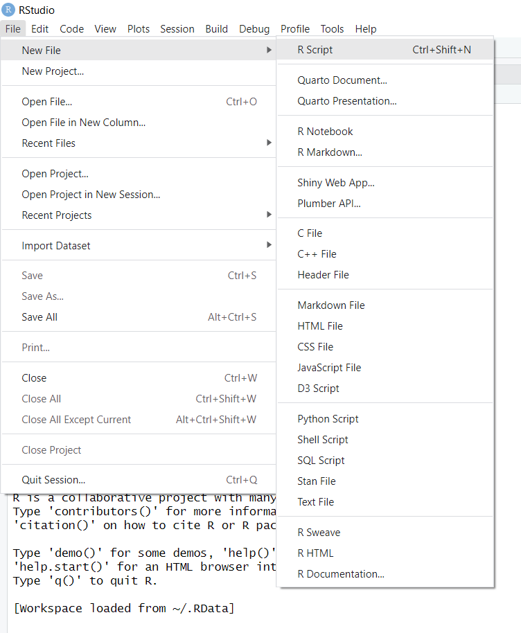
Task: Expand the Recent Projects submenu arrow
Action: [269, 215]
